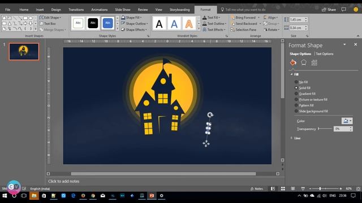
Task: Open the fill Color picker
Action: 347,121
